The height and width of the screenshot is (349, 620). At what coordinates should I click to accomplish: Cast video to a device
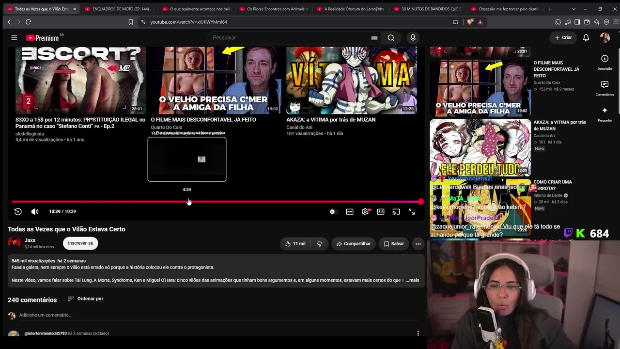[396, 212]
